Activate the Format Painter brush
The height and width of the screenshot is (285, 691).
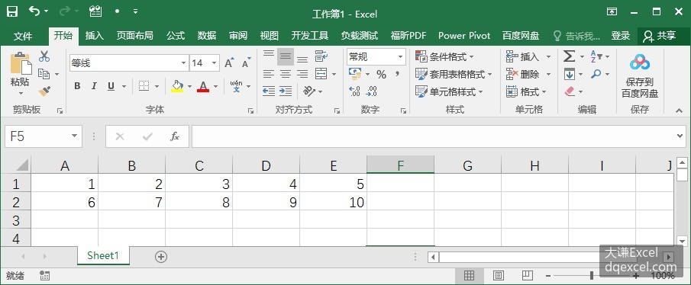coord(44,91)
